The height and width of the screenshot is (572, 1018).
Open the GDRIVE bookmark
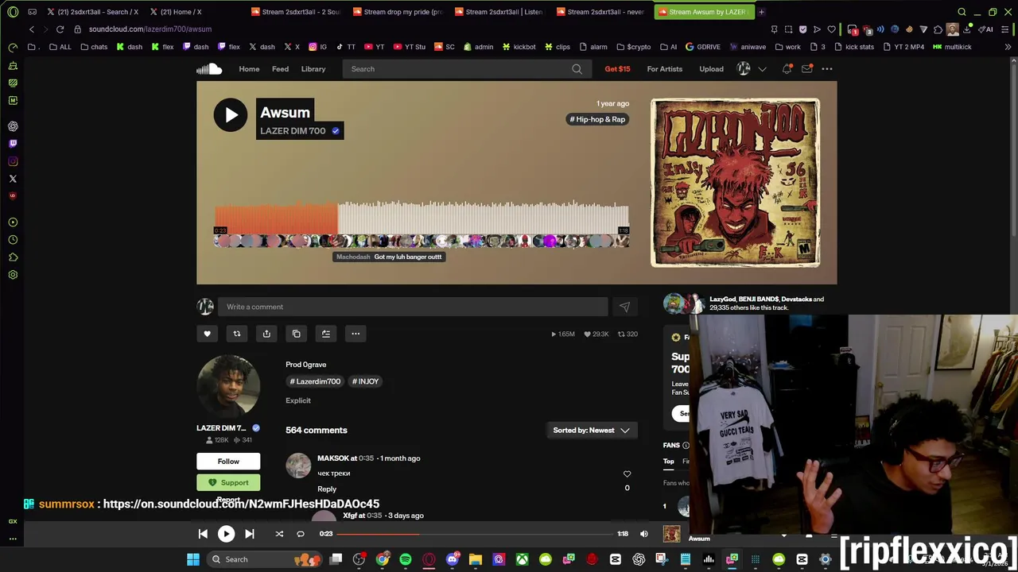point(702,47)
